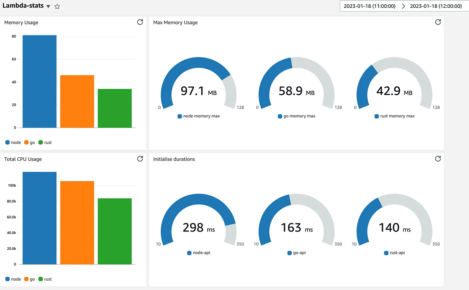
Task: Toggle node legend in Memory Usage chart
Action: click(13, 142)
